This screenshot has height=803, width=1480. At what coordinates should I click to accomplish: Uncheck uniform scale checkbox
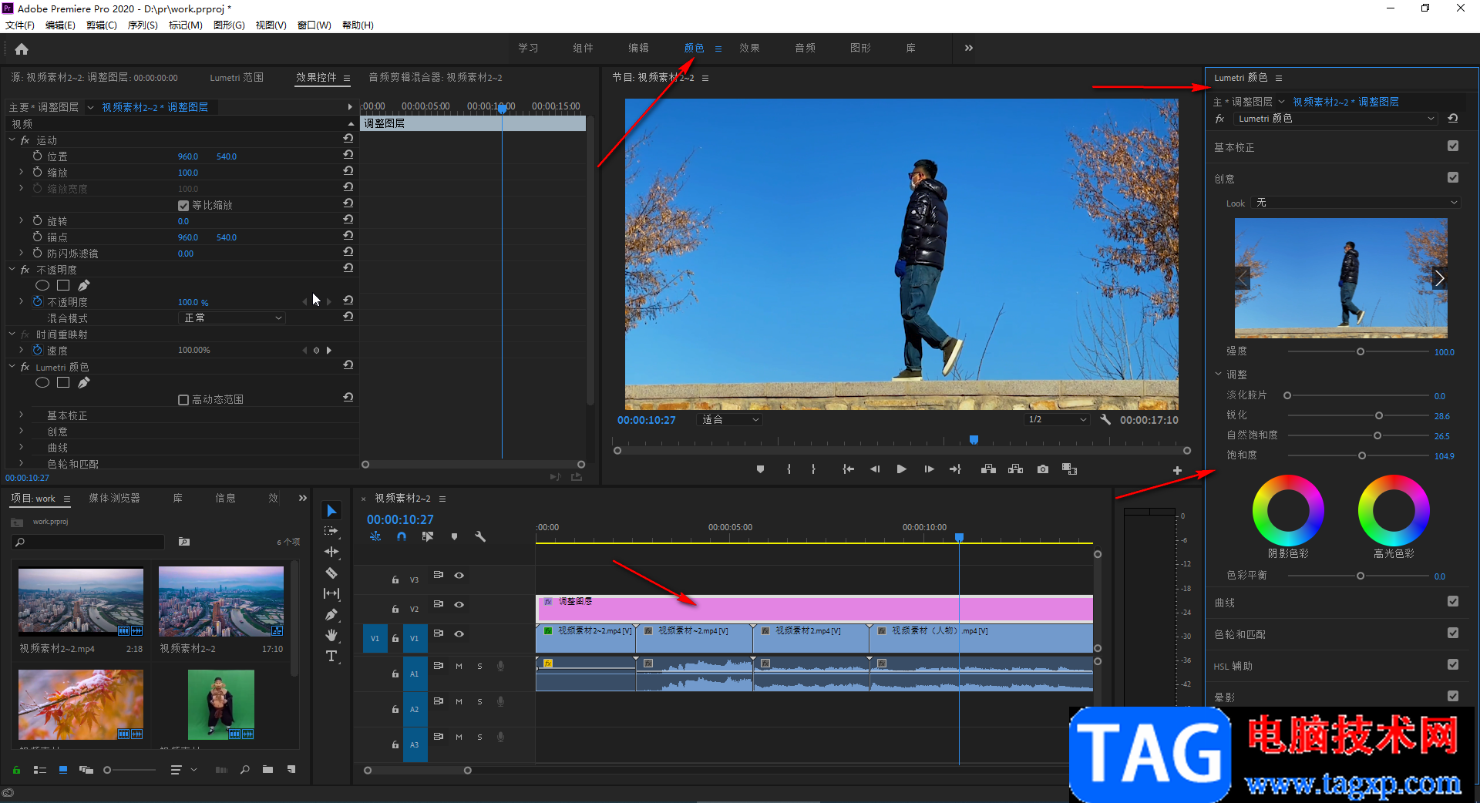183,206
